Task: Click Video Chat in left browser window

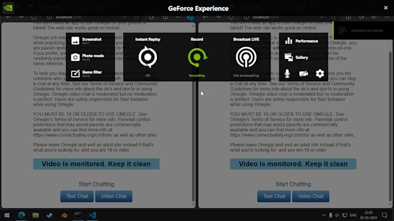Action: pos(114,196)
